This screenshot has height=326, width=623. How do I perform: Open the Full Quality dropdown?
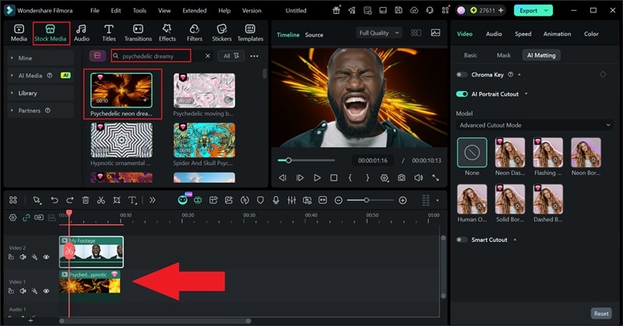pos(379,33)
